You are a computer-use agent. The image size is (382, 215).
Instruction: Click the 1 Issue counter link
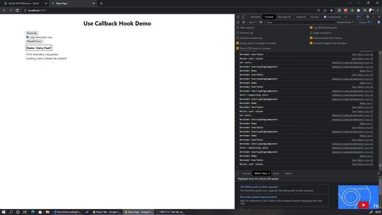click(x=365, y=22)
